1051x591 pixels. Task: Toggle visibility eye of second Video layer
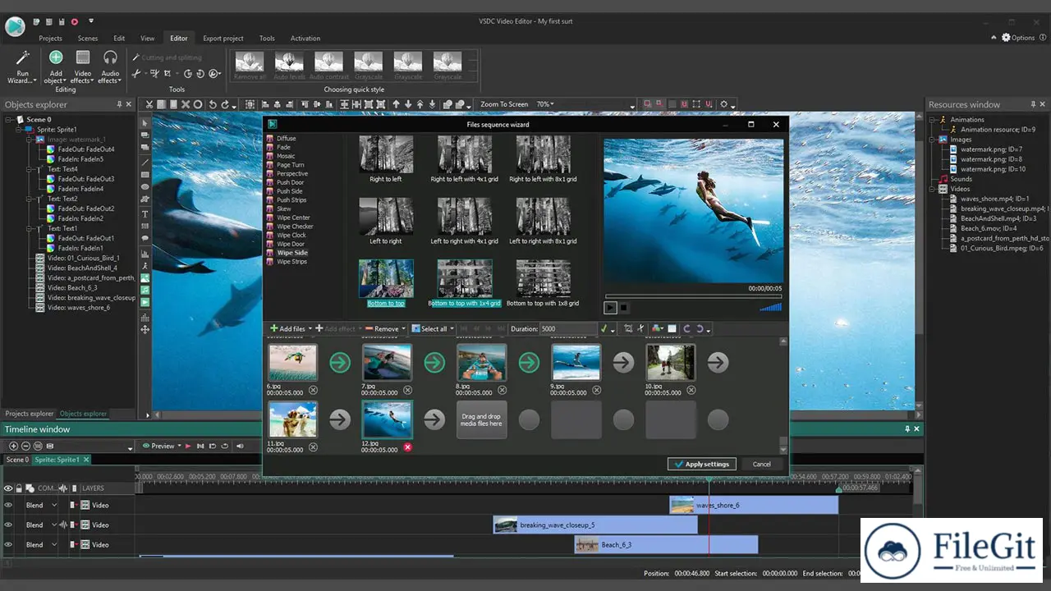click(x=8, y=525)
